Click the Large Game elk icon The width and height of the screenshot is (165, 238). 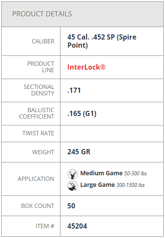73,186
